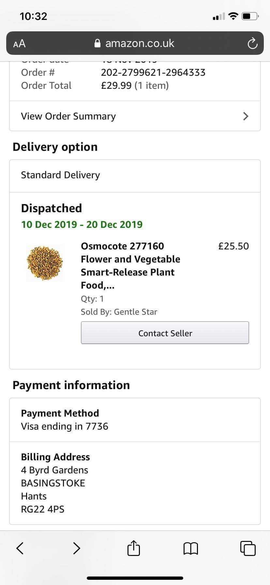270x585 pixels.
Task: Tap the browser back arrow
Action: pyautogui.click(x=20, y=548)
